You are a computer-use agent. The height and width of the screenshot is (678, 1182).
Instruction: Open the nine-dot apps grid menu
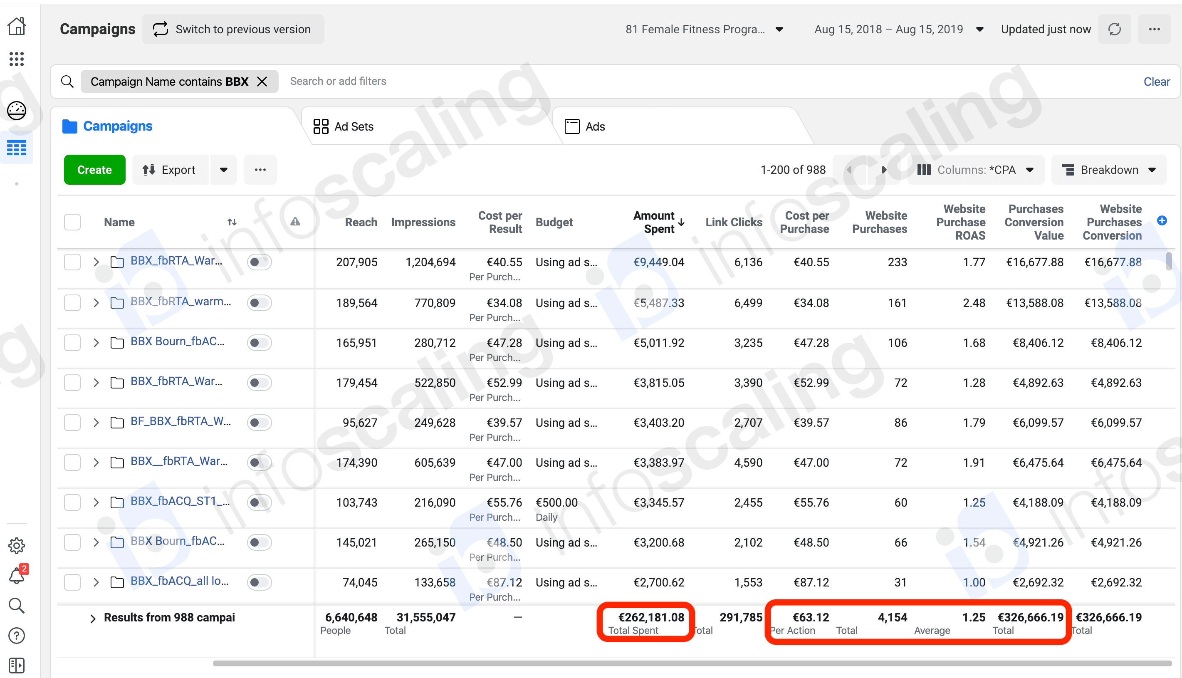click(x=17, y=59)
